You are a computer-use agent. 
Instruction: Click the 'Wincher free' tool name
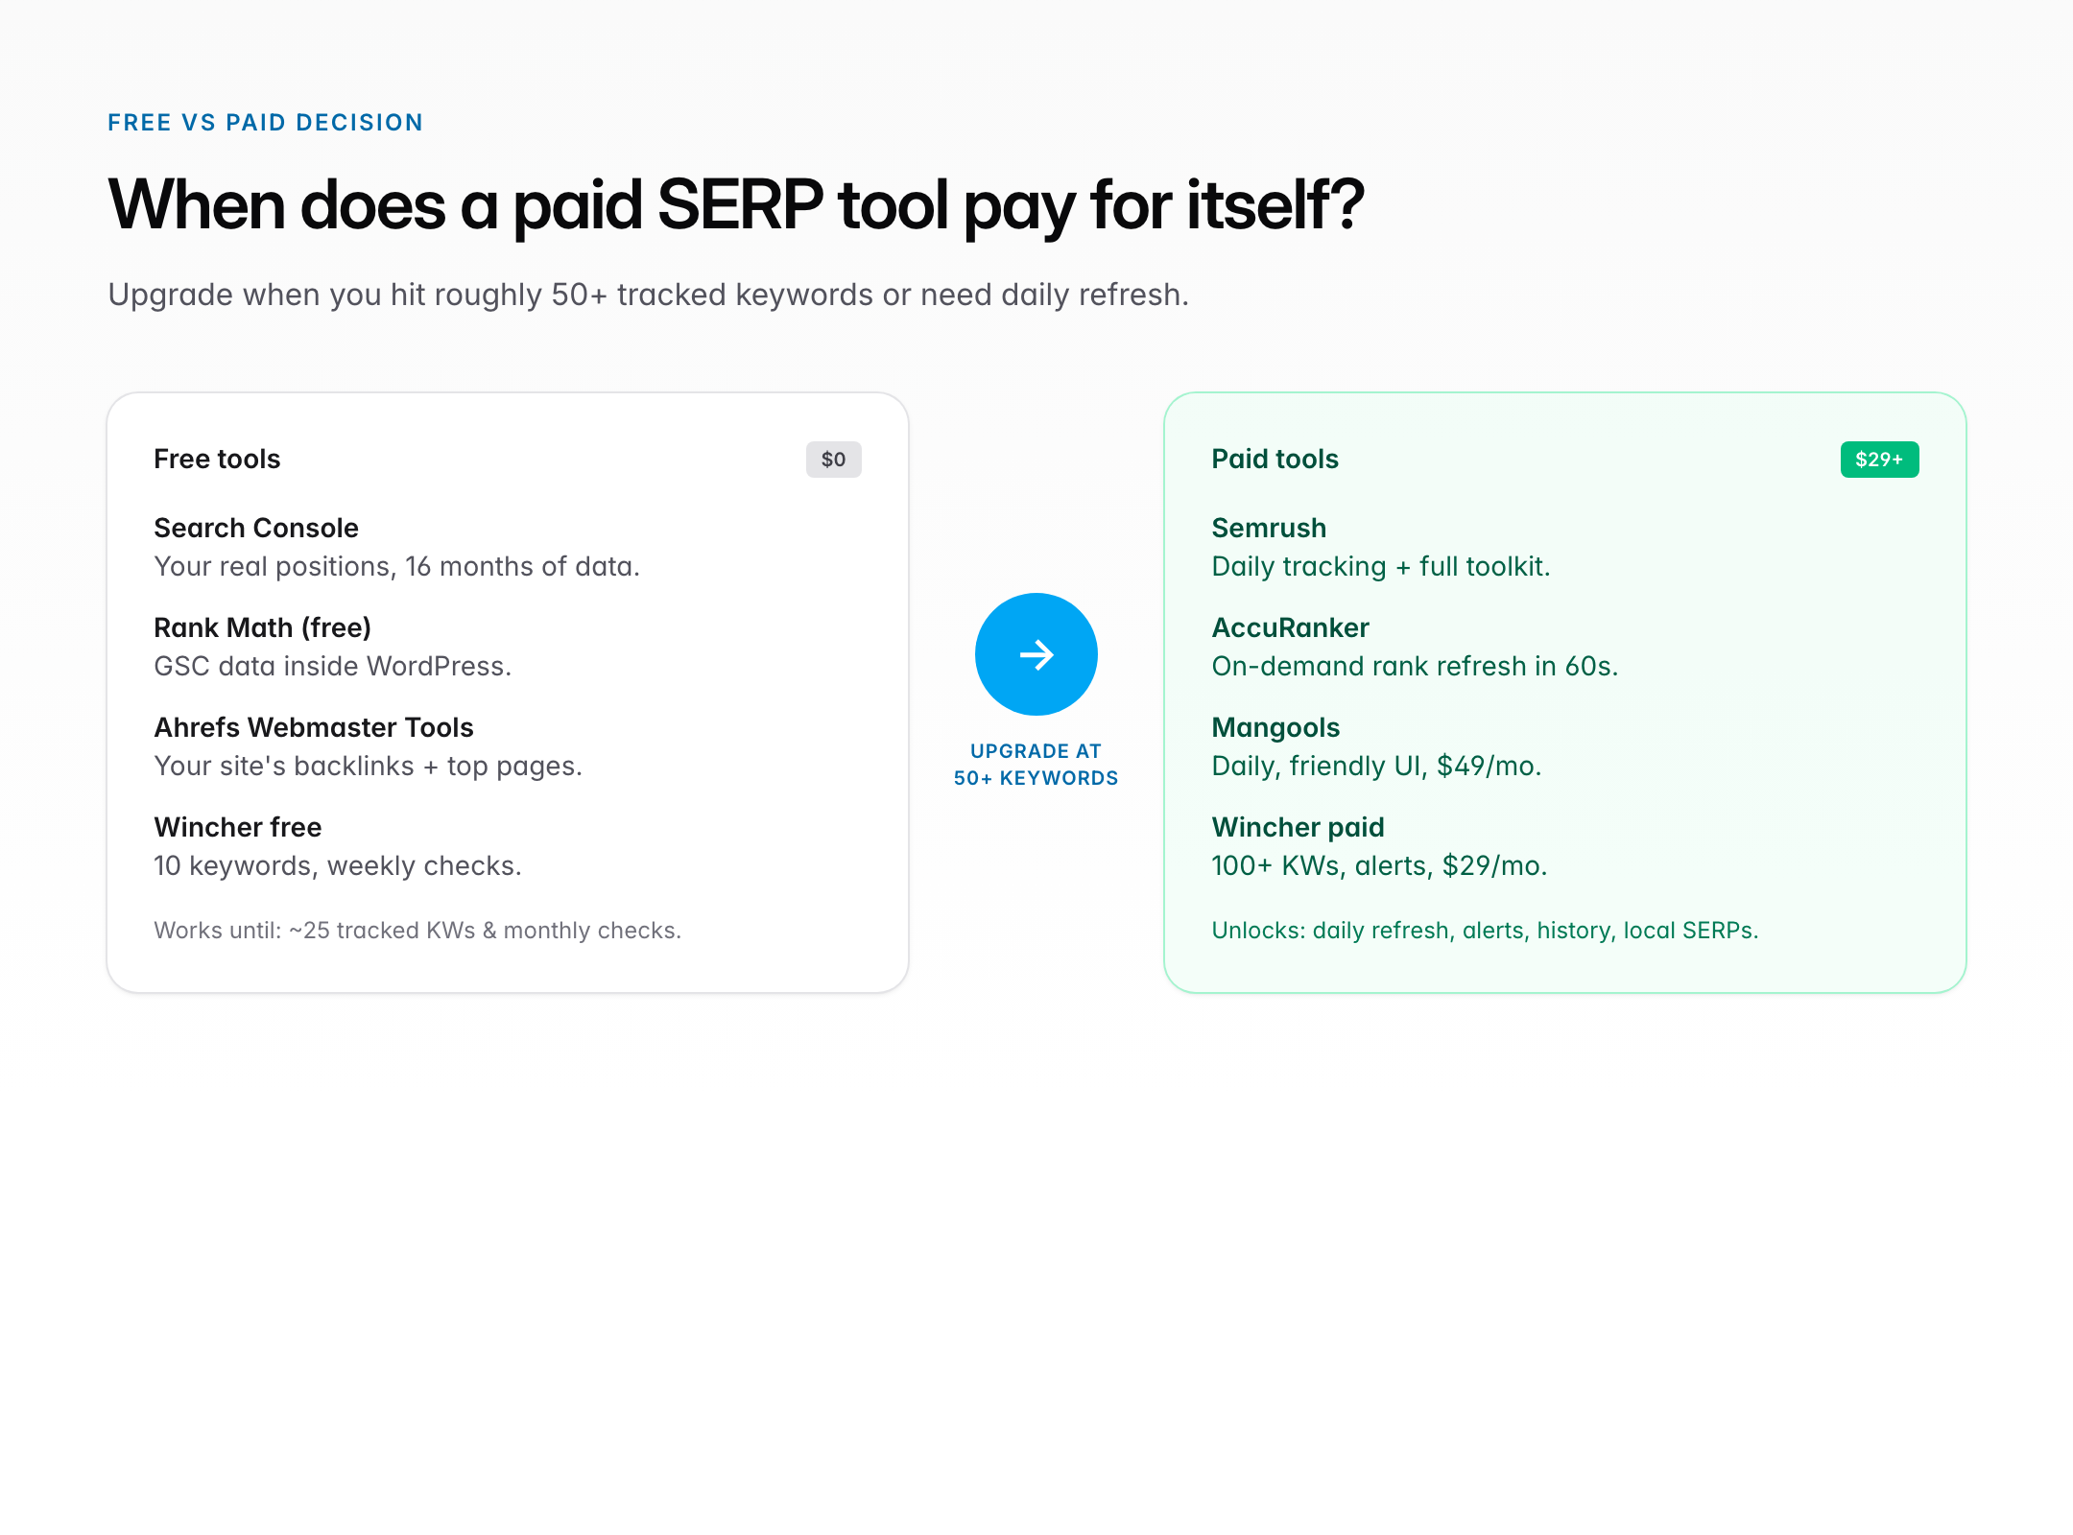coord(238,827)
